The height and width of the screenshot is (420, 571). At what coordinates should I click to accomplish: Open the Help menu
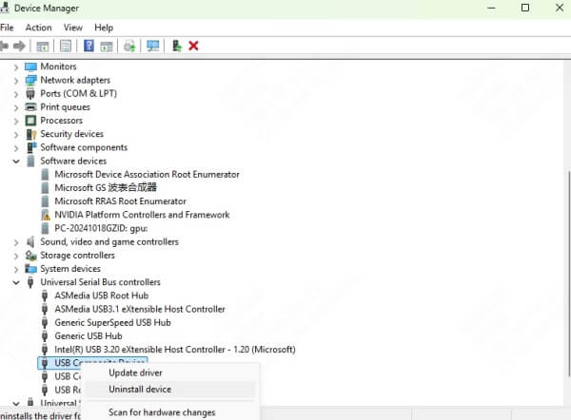tap(104, 28)
